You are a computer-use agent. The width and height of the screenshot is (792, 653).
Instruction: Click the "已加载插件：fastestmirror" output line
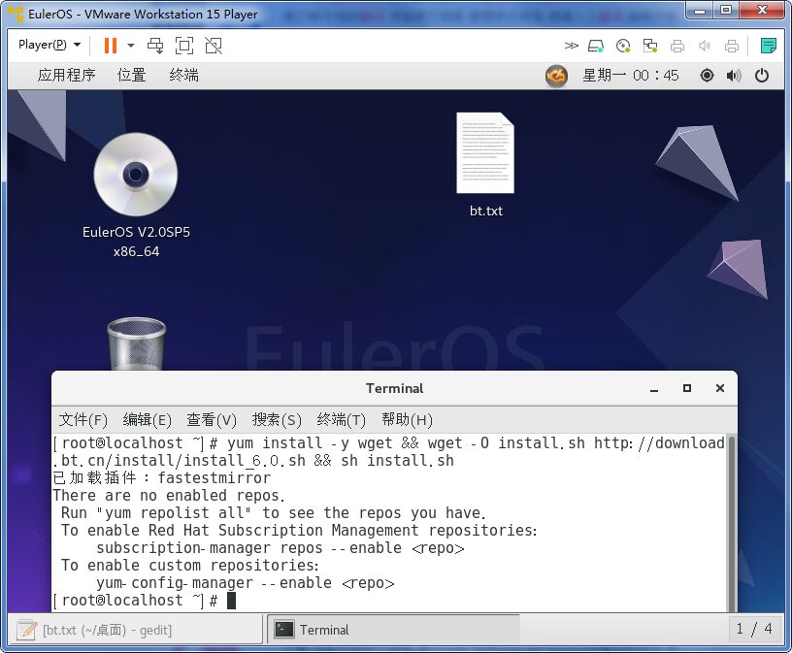[x=162, y=477]
